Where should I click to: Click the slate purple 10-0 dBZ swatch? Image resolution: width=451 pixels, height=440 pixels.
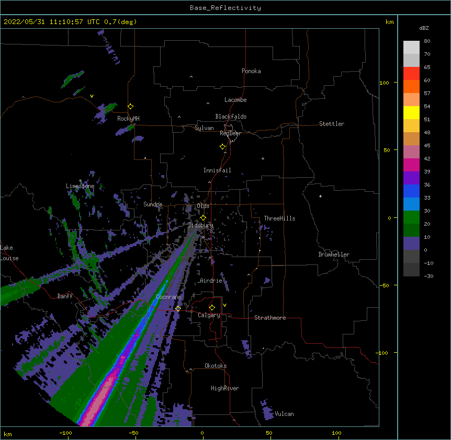click(x=411, y=244)
